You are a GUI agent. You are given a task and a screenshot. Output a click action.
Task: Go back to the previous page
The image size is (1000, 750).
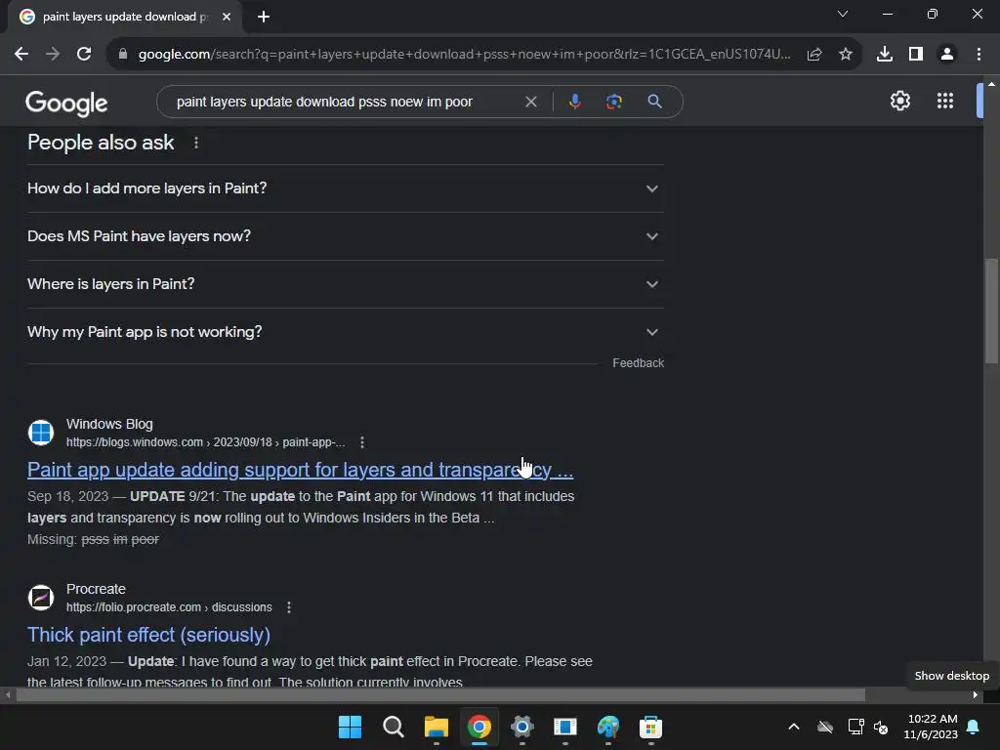point(21,55)
